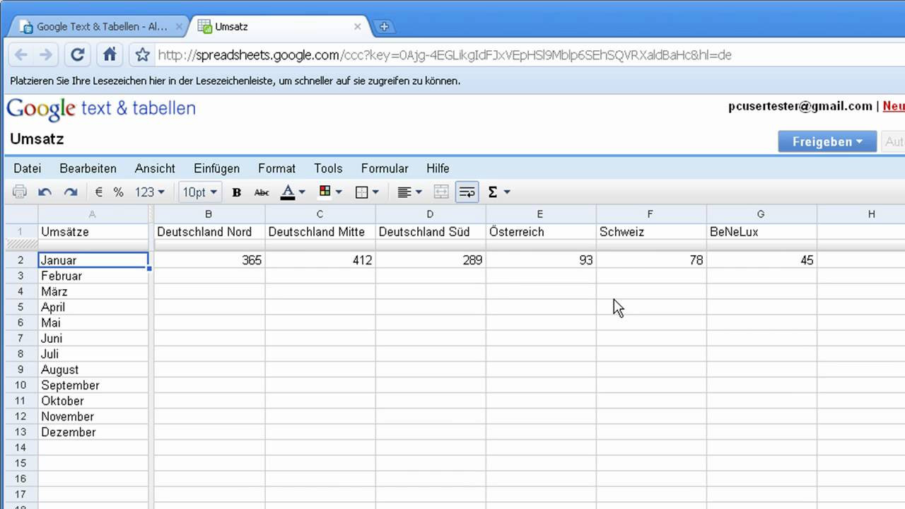Open the cell borders dropdown
Image resolution: width=905 pixels, height=509 pixels.
point(367,192)
